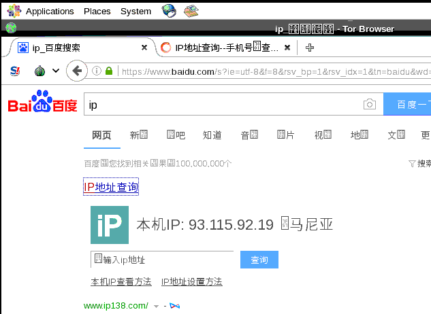The image size is (431, 314).
Task: Open a new tab with plus button
Action: tap(310, 48)
